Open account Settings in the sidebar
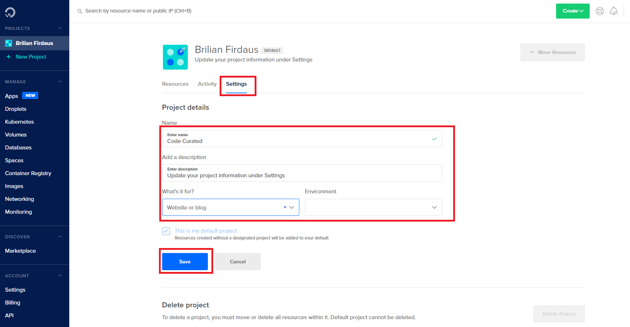The image size is (630, 327). click(x=15, y=290)
